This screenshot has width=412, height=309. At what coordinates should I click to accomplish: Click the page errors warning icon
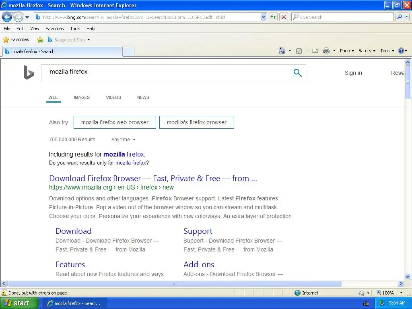4,293
